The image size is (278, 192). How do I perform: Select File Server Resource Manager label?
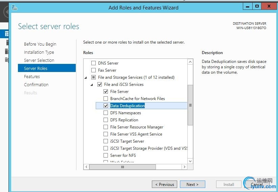click(x=137, y=127)
